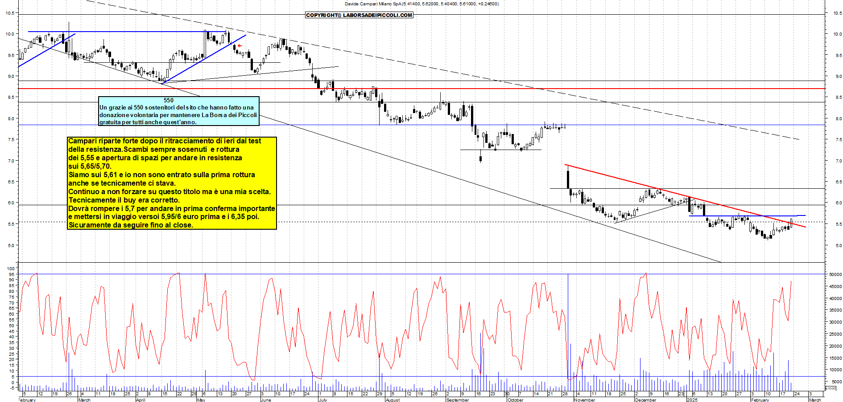Image resolution: width=843 pixels, height=402 pixels.
Task: Click line 'Continuo a non forzare su questo titolo'
Action: pos(169,192)
